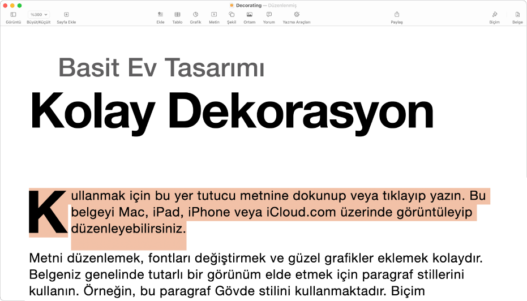Click the word Belgeniz in the body text

[55, 275]
